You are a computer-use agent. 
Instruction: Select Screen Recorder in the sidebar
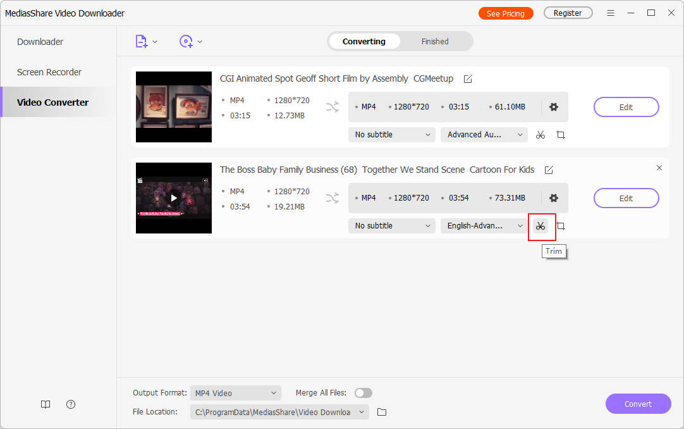(x=49, y=72)
